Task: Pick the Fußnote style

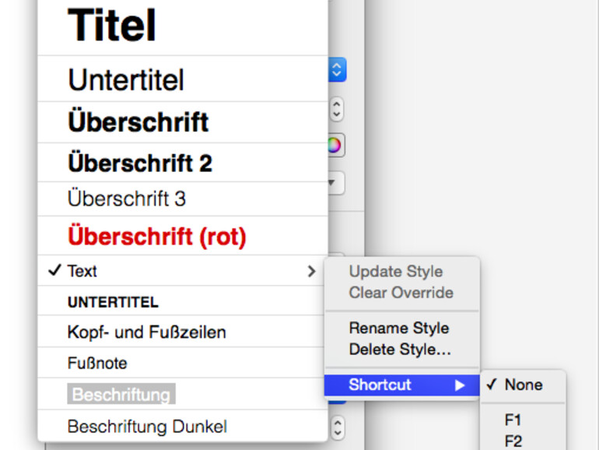Action: pos(97,364)
